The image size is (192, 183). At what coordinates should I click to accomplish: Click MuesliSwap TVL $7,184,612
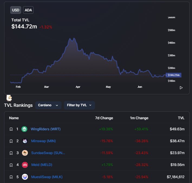pyautogui.click(x=175, y=177)
